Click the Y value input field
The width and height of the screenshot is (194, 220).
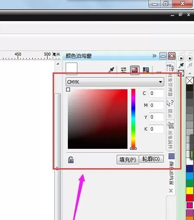[156, 117]
